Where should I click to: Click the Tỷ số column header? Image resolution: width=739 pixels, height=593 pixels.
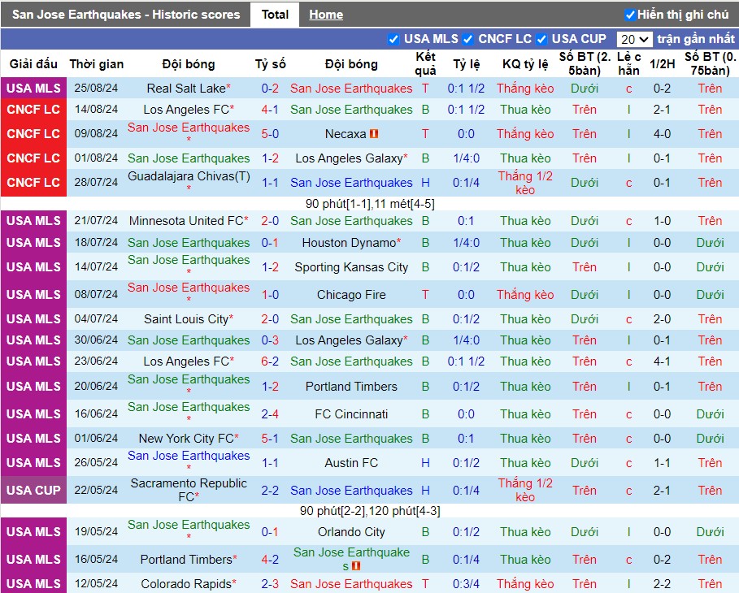tap(270, 63)
